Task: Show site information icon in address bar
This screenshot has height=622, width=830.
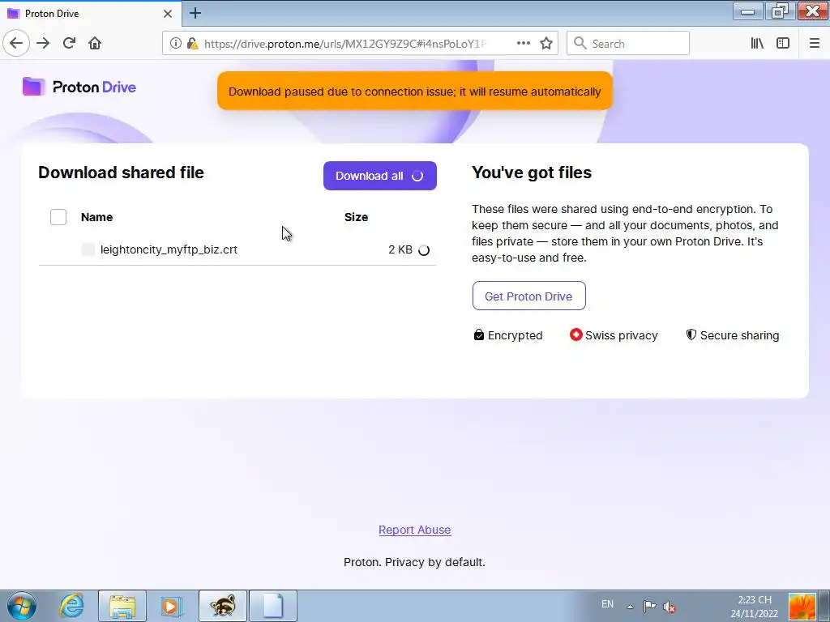Action: coord(175,44)
